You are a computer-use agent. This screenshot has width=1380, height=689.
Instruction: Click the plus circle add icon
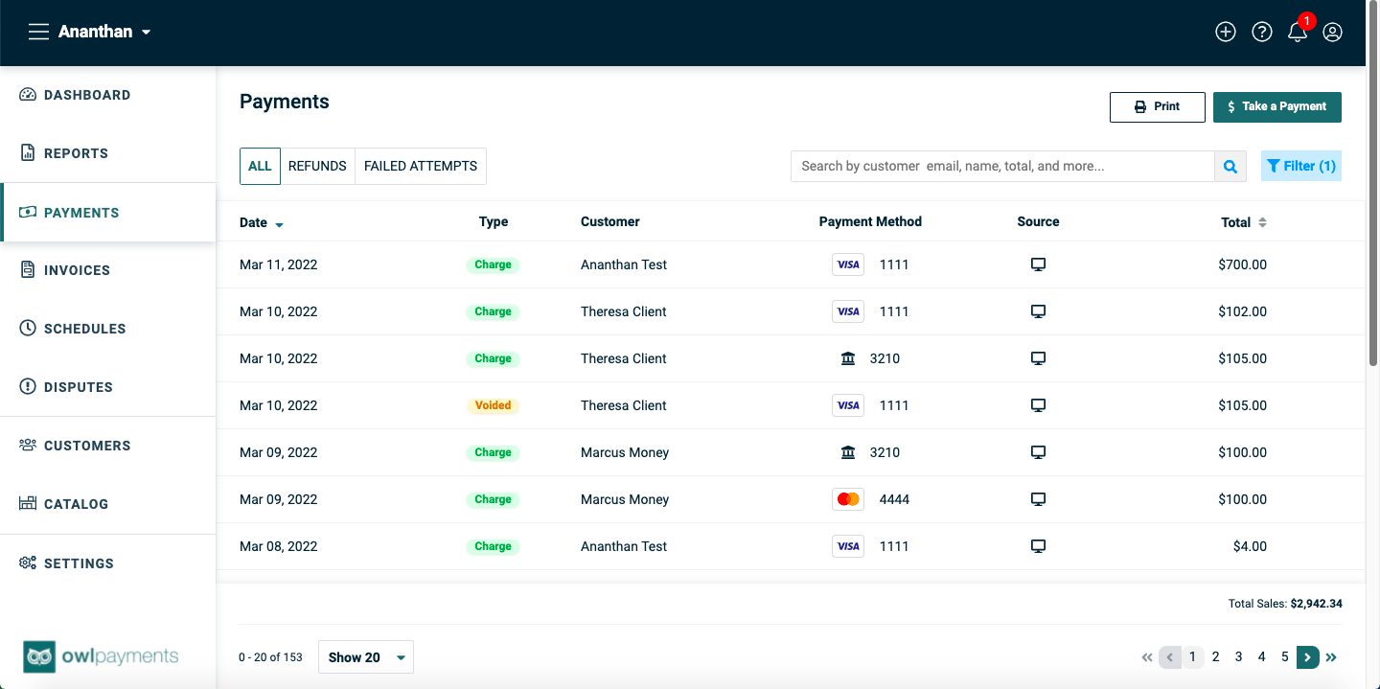[1226, 32]
